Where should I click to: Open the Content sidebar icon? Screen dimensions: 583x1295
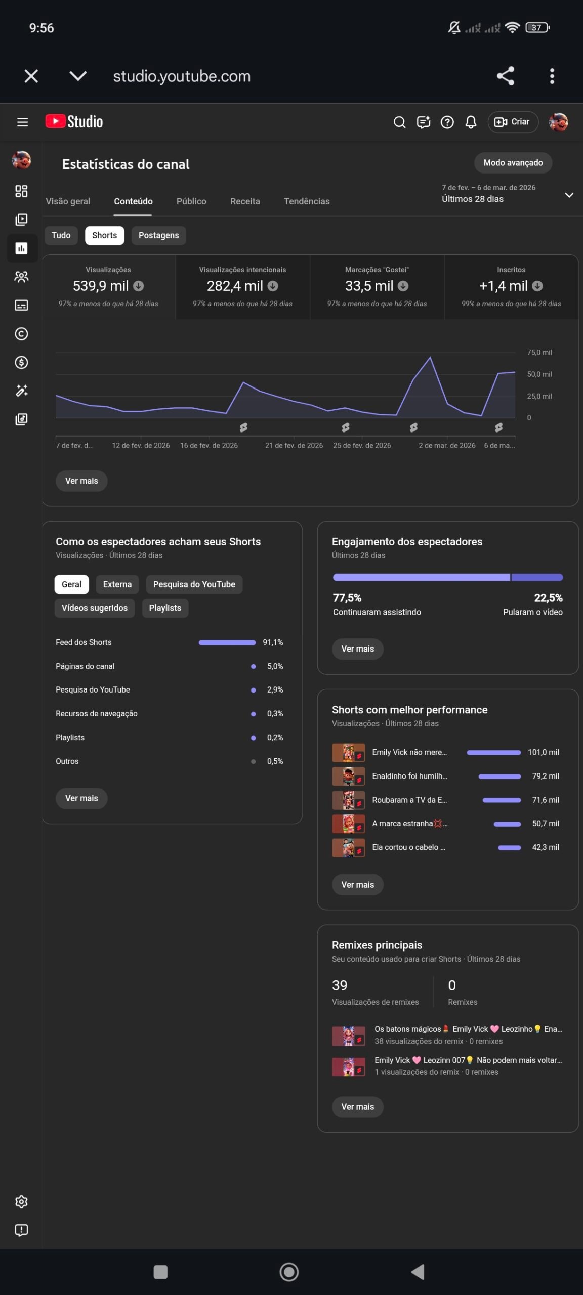pos(21,220)
